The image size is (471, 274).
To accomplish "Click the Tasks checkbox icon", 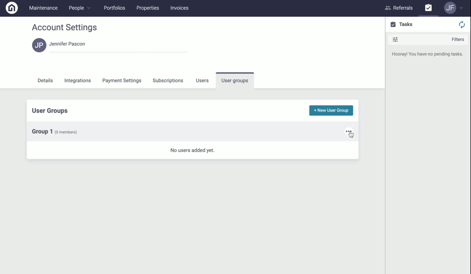I will tap(393, 24).
